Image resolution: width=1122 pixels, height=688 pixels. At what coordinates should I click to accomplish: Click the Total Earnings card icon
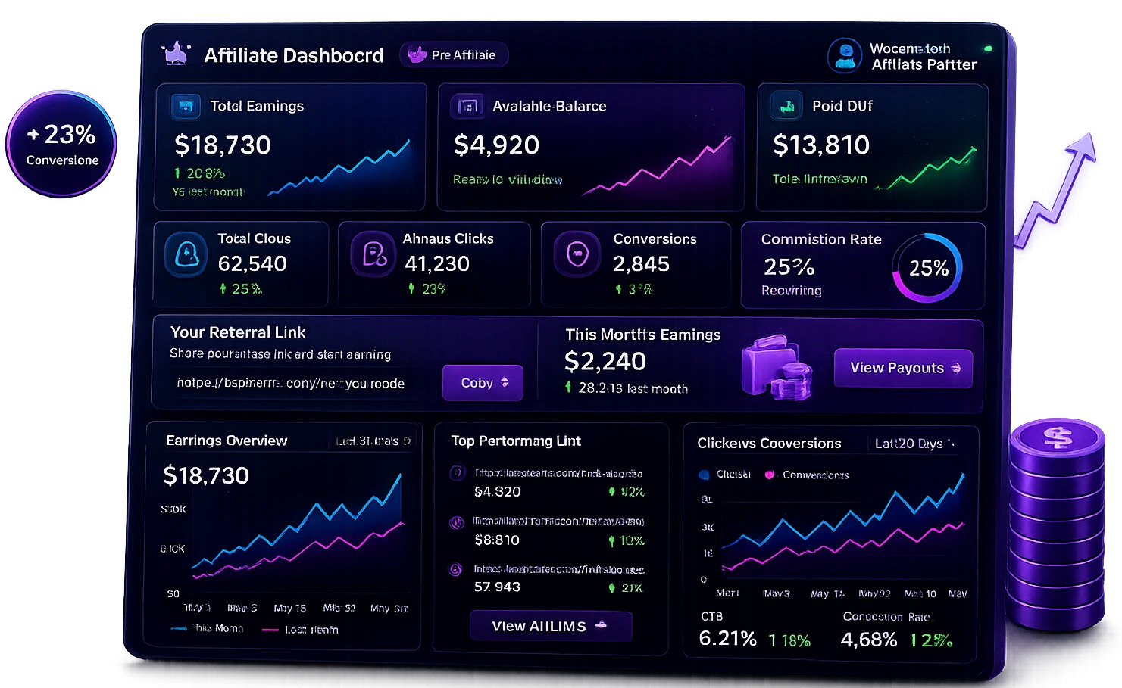(x=186, y=107)
